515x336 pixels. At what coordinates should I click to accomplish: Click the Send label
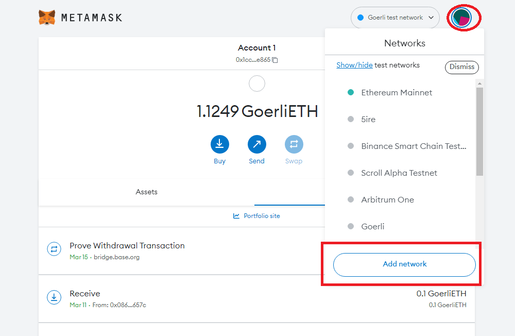click(x=257, y=161)
